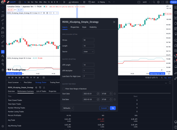Screen dimensions: 177x130
Task: Select the zoom-in magnifier tool
Action: (x=3, y=46)
